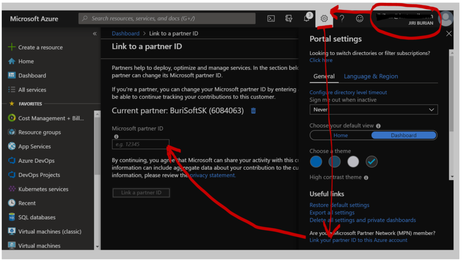Close the Portal settings panel
This screenshot has height=261, width=462.
[x=449, y=33]
